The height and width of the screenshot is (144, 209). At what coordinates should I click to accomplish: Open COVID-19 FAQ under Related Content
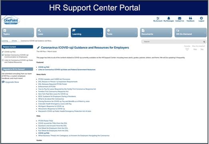10,52
